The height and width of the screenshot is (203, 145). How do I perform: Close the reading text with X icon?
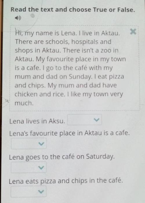133,32
